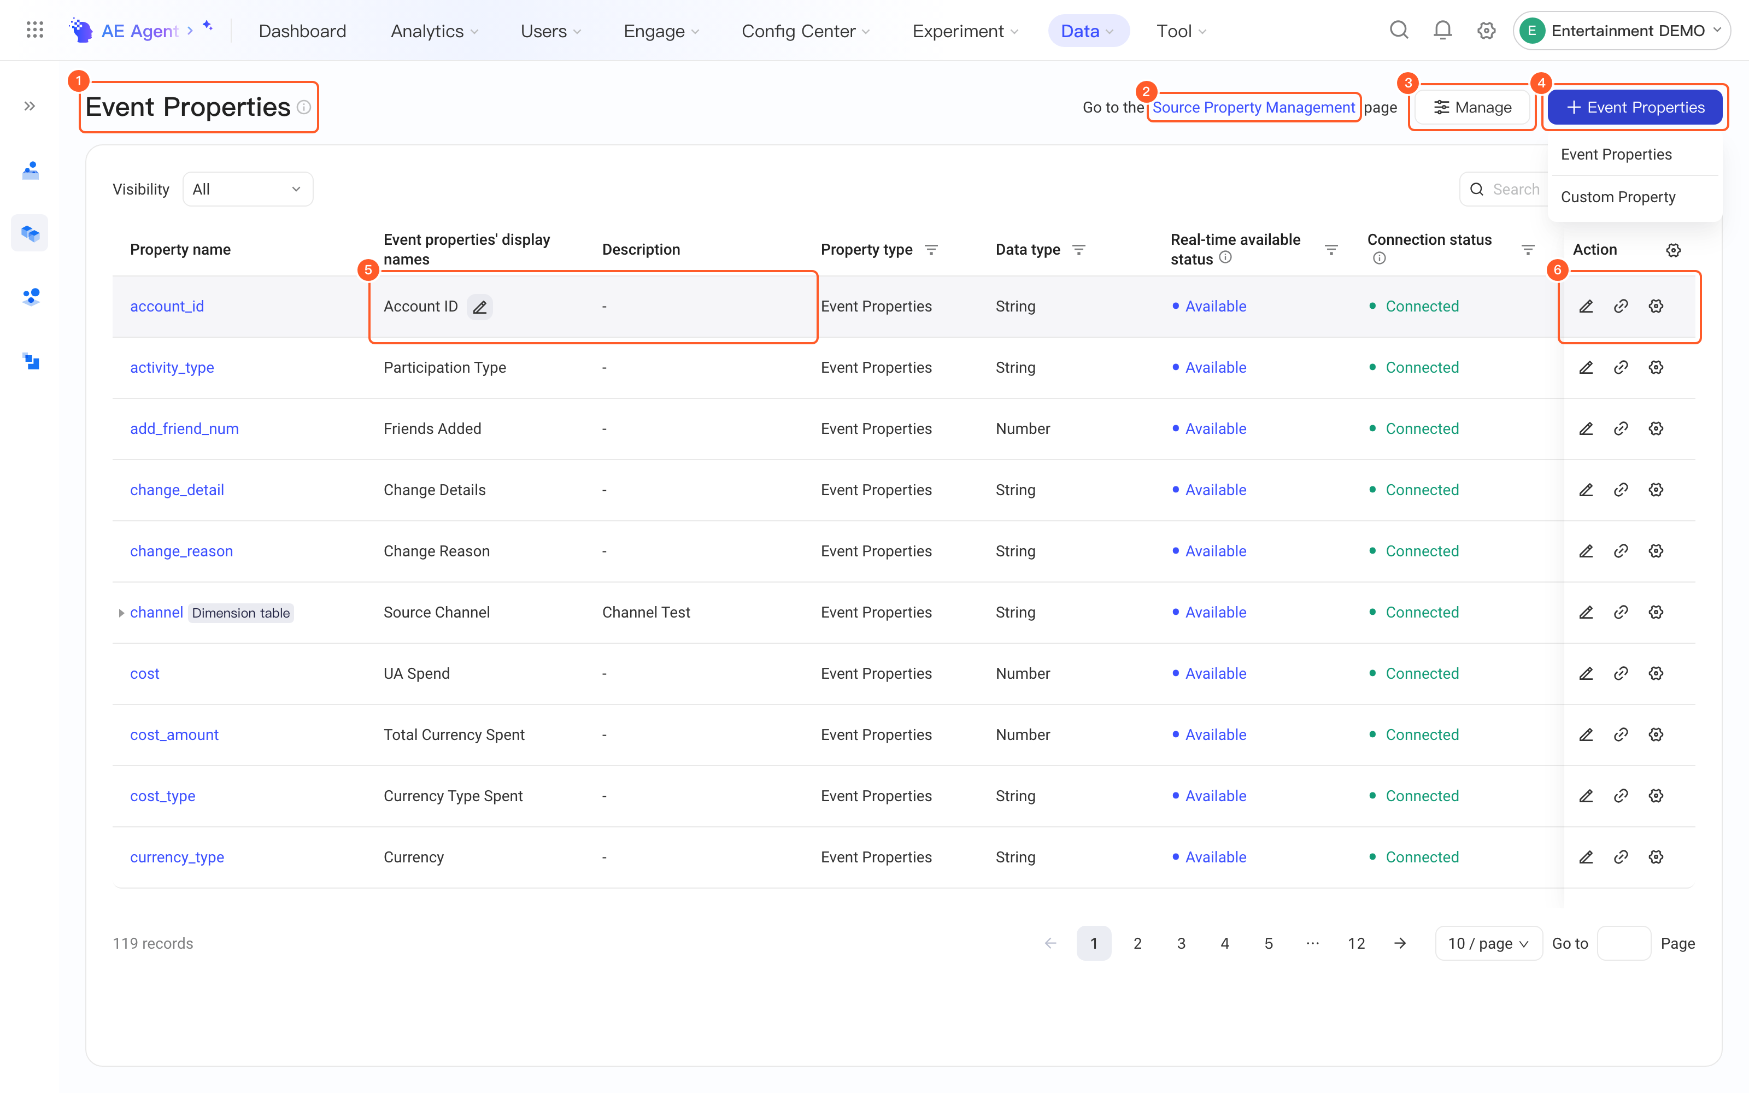The width and height of the screenshot is (1749, 1093).
Task: Open the global search magnifier icon
Action: click(1399, 31)
